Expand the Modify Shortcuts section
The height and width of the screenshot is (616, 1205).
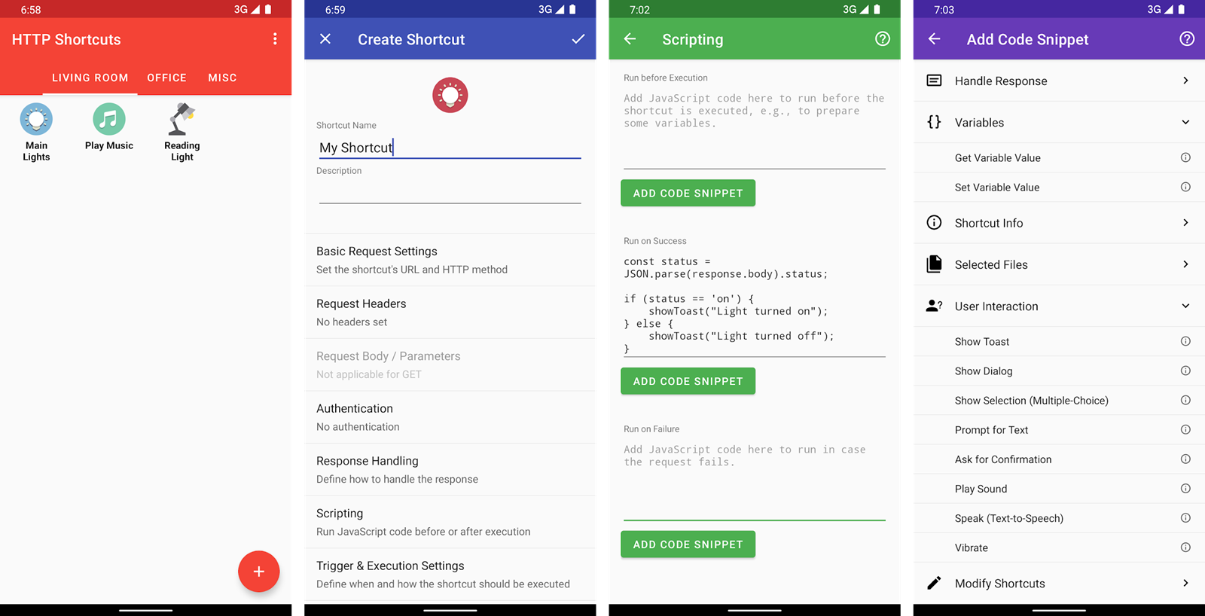(1059, 583)
